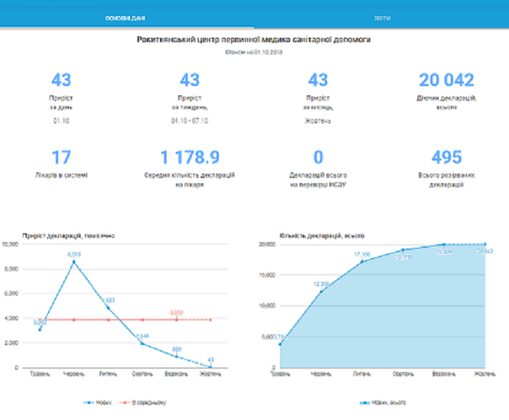The height and width of the screenshot is (420, 509).
Task: Click the Червень axis label on growth chart
Action: click(x=74, y=374)
